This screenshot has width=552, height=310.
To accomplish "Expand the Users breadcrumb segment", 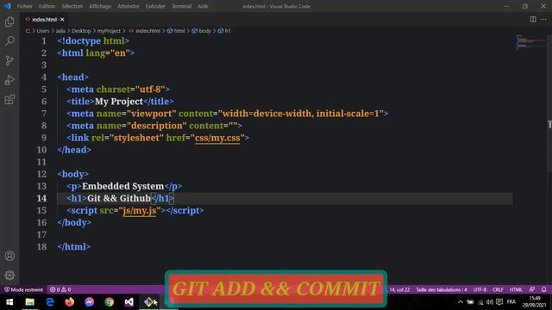I will [43, 31].
